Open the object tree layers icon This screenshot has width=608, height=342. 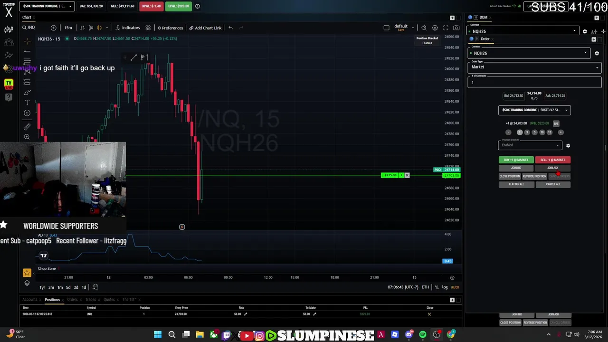(27, 283)
